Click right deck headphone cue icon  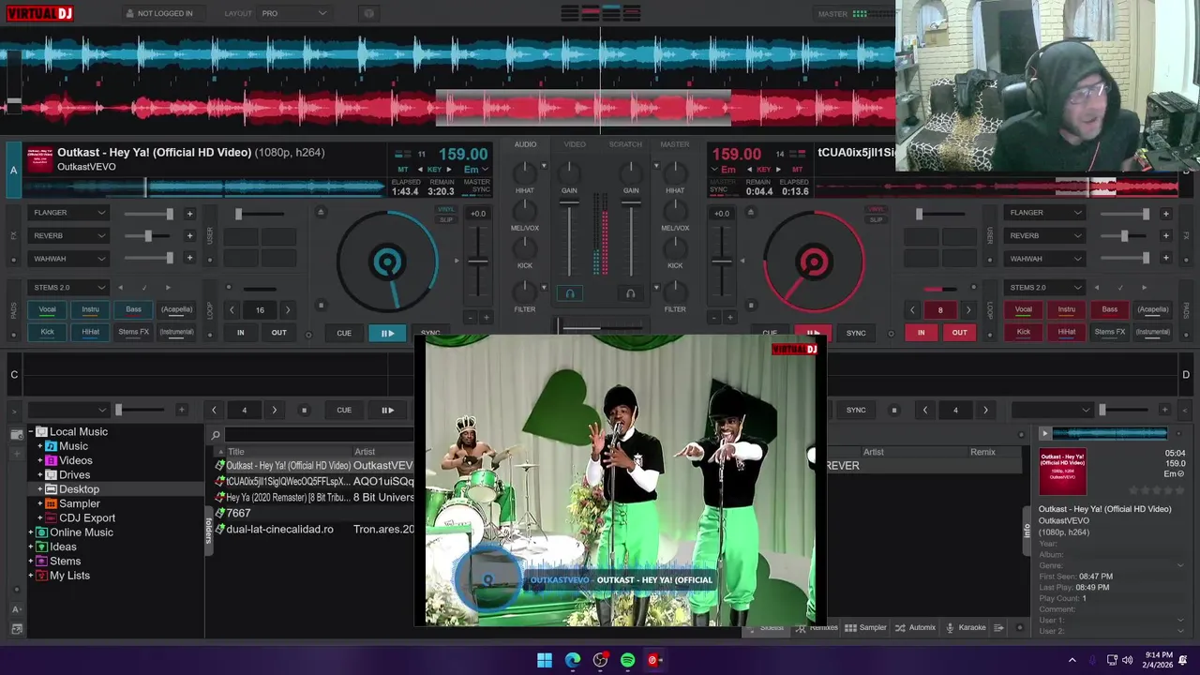pos(630,293)
